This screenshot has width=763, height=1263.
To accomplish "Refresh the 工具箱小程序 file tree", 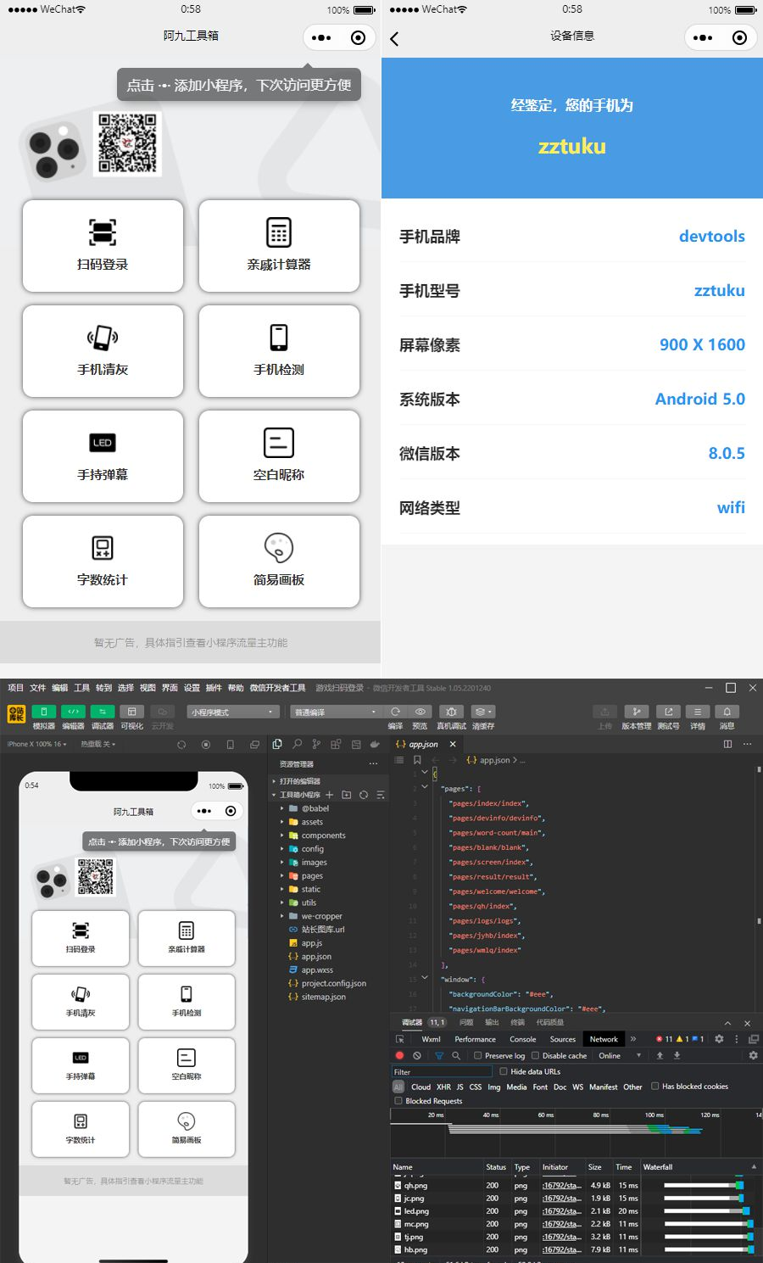I will click(x=364, y=795).
